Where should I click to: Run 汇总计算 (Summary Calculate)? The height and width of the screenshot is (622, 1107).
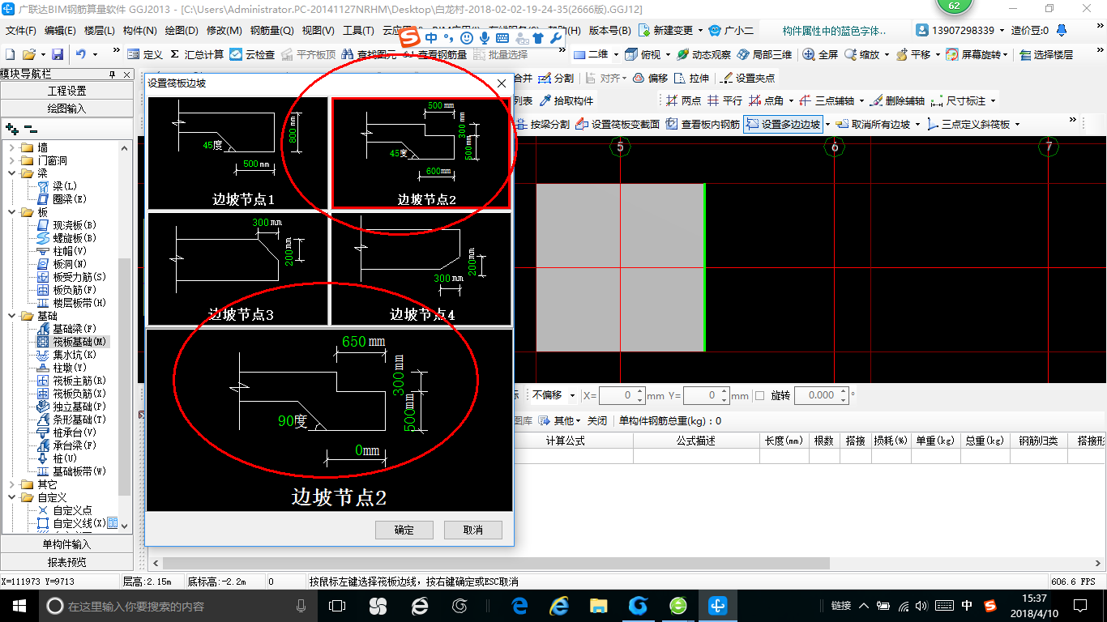(x=197, y=54)
